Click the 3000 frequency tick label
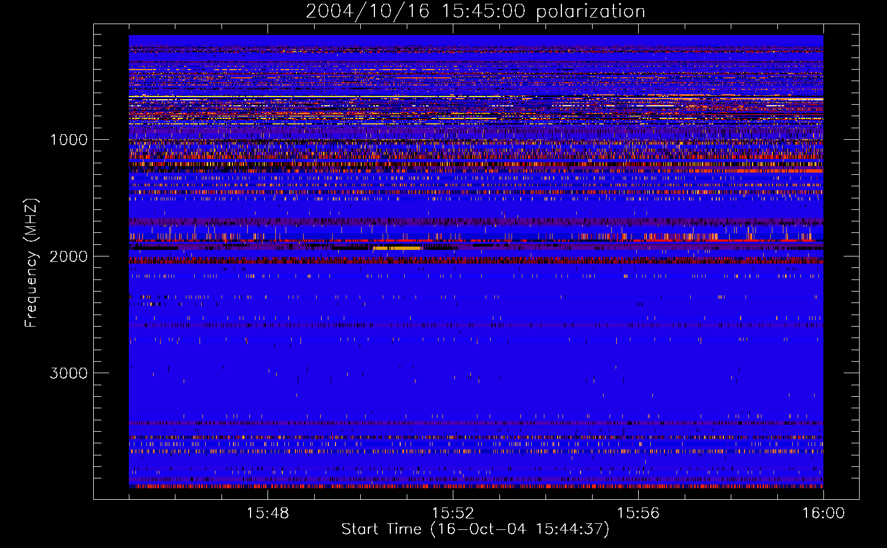Image resolution: width=887 pixels, height=548 pixels. pos(69,373)
